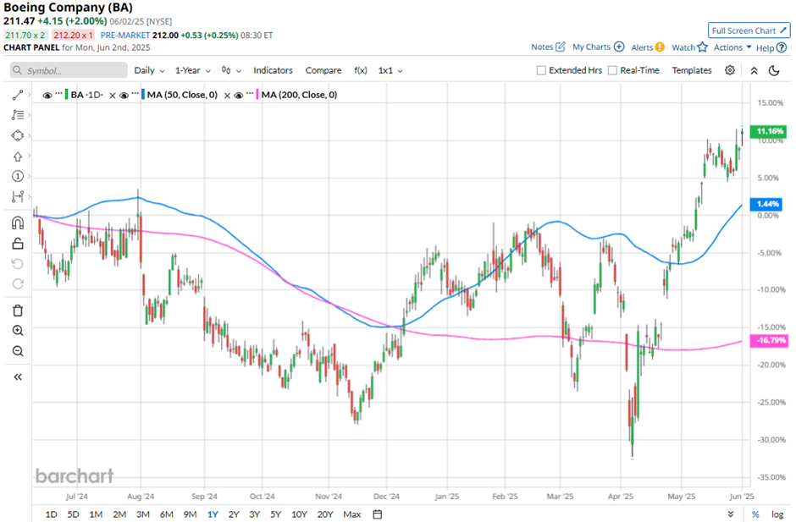796x522 pixels.
Task: Open BA 1D series options menu
Action: pyautogui.click(x=59, y=94)
